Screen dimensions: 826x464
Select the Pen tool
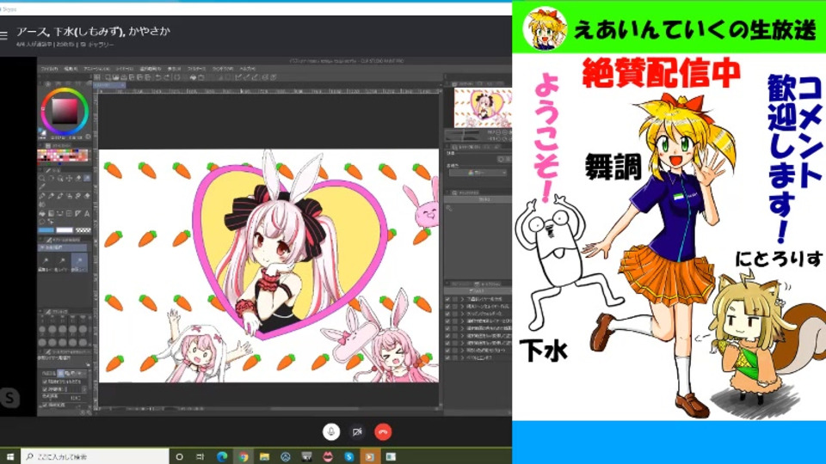41,196
